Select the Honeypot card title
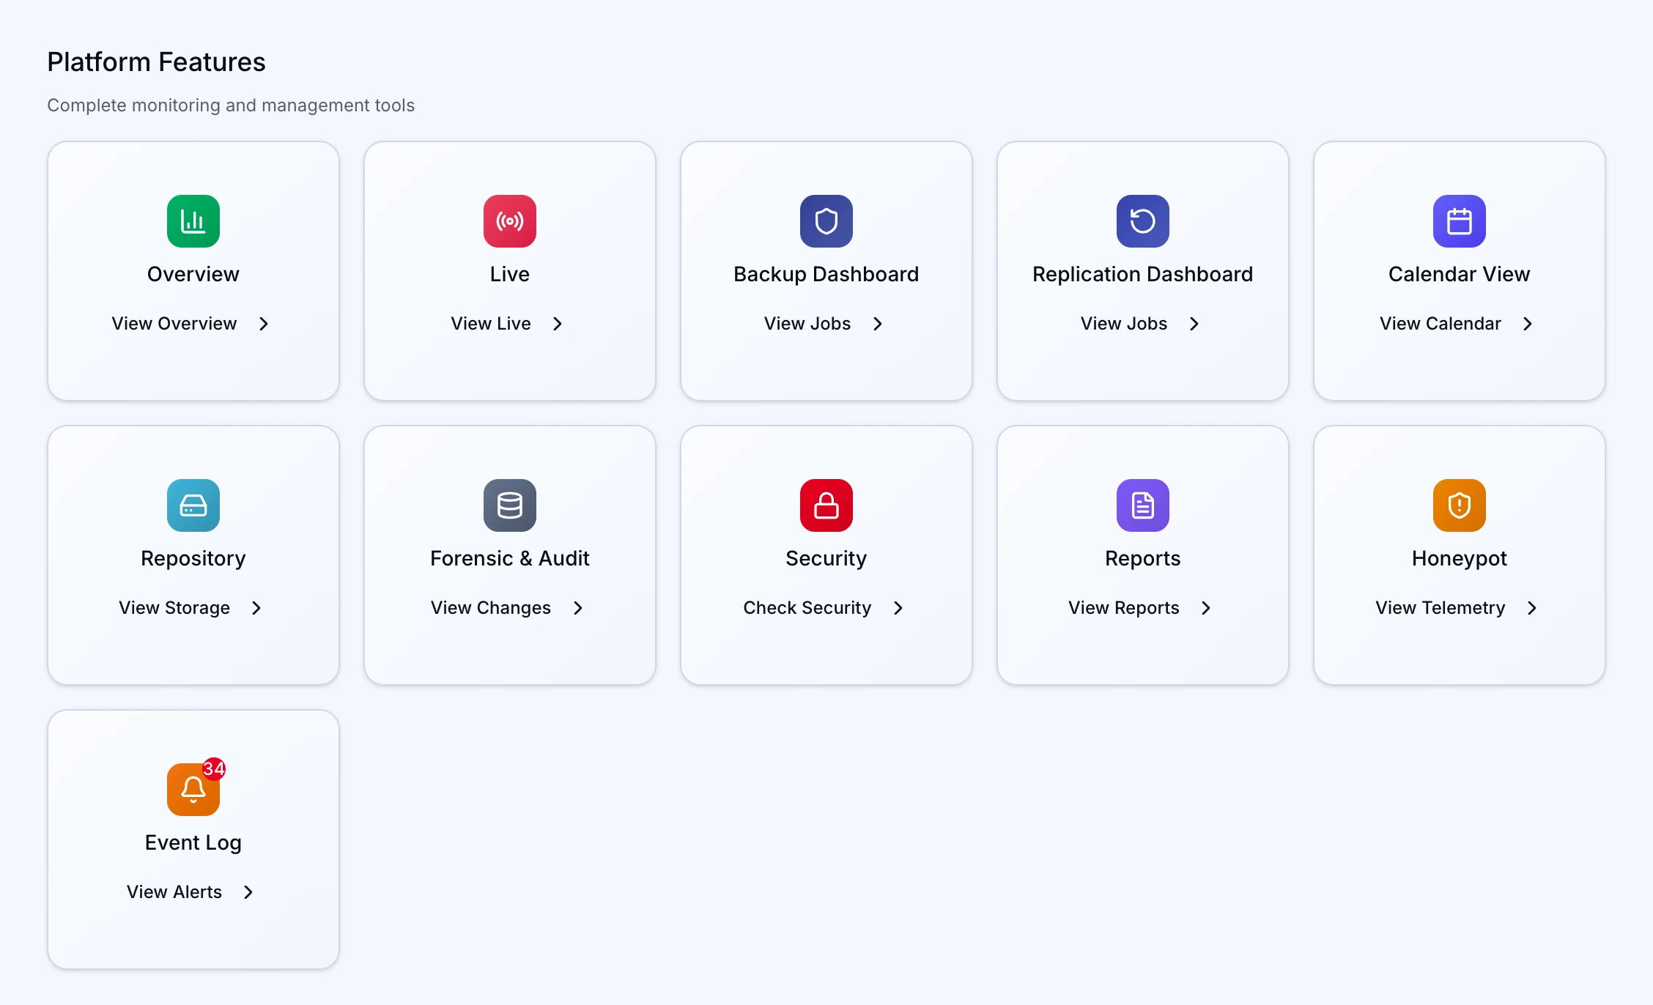This screenshot has height=1005, width=1653. [1460, 558]
